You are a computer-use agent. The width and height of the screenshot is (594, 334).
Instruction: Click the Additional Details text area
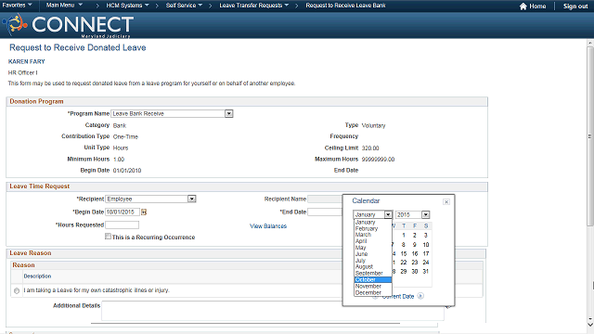tap(272, 311)
